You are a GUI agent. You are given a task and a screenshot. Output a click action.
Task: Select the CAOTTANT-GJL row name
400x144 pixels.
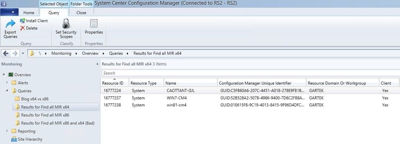tap(180, 91)
